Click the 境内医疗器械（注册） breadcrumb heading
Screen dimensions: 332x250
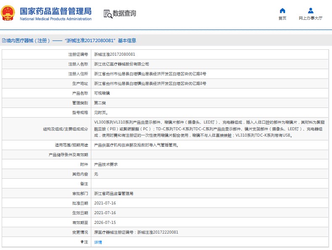tap(28, 40)
